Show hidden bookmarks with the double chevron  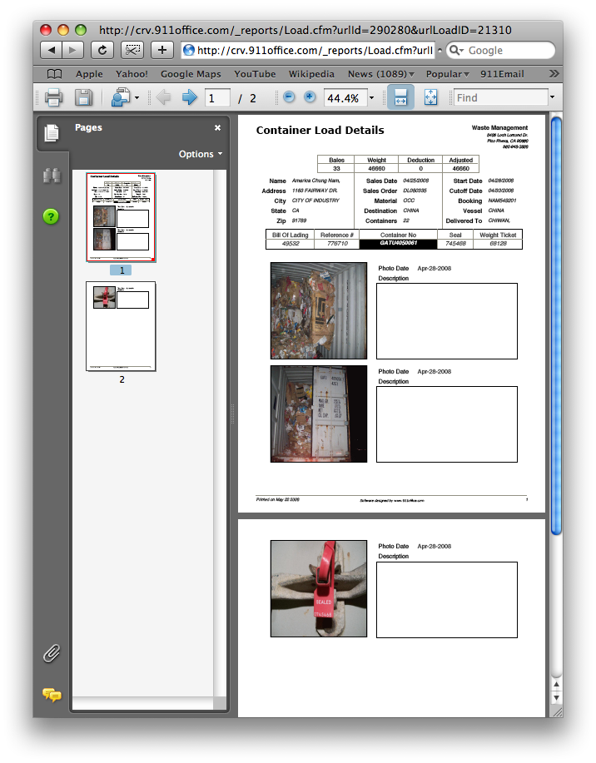click(554, 73)
